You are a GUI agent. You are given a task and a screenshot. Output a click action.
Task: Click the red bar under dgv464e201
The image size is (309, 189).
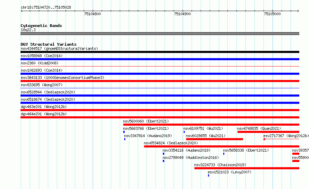pos(160,117)
